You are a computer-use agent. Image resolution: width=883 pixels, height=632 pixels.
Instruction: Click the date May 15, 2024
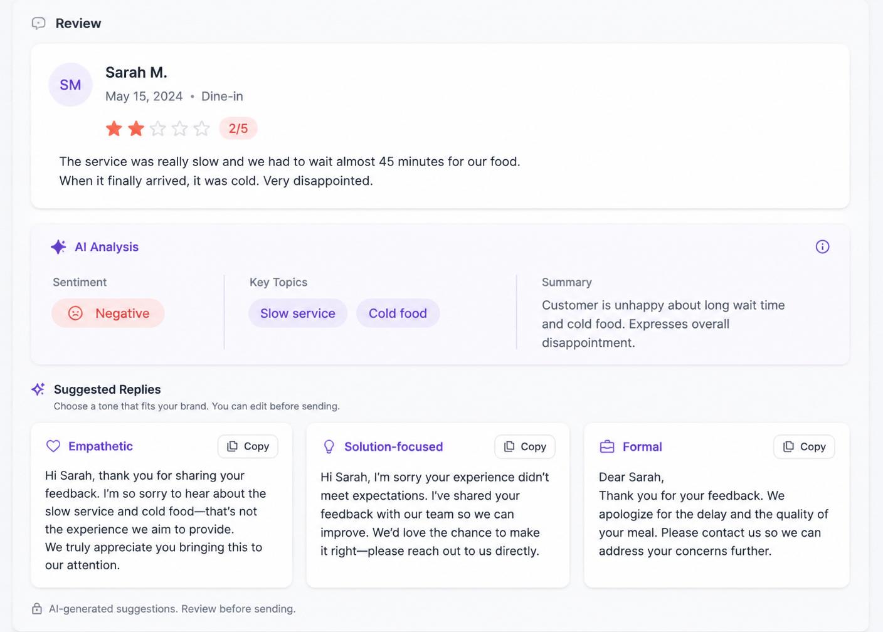(x=144, y=97)
